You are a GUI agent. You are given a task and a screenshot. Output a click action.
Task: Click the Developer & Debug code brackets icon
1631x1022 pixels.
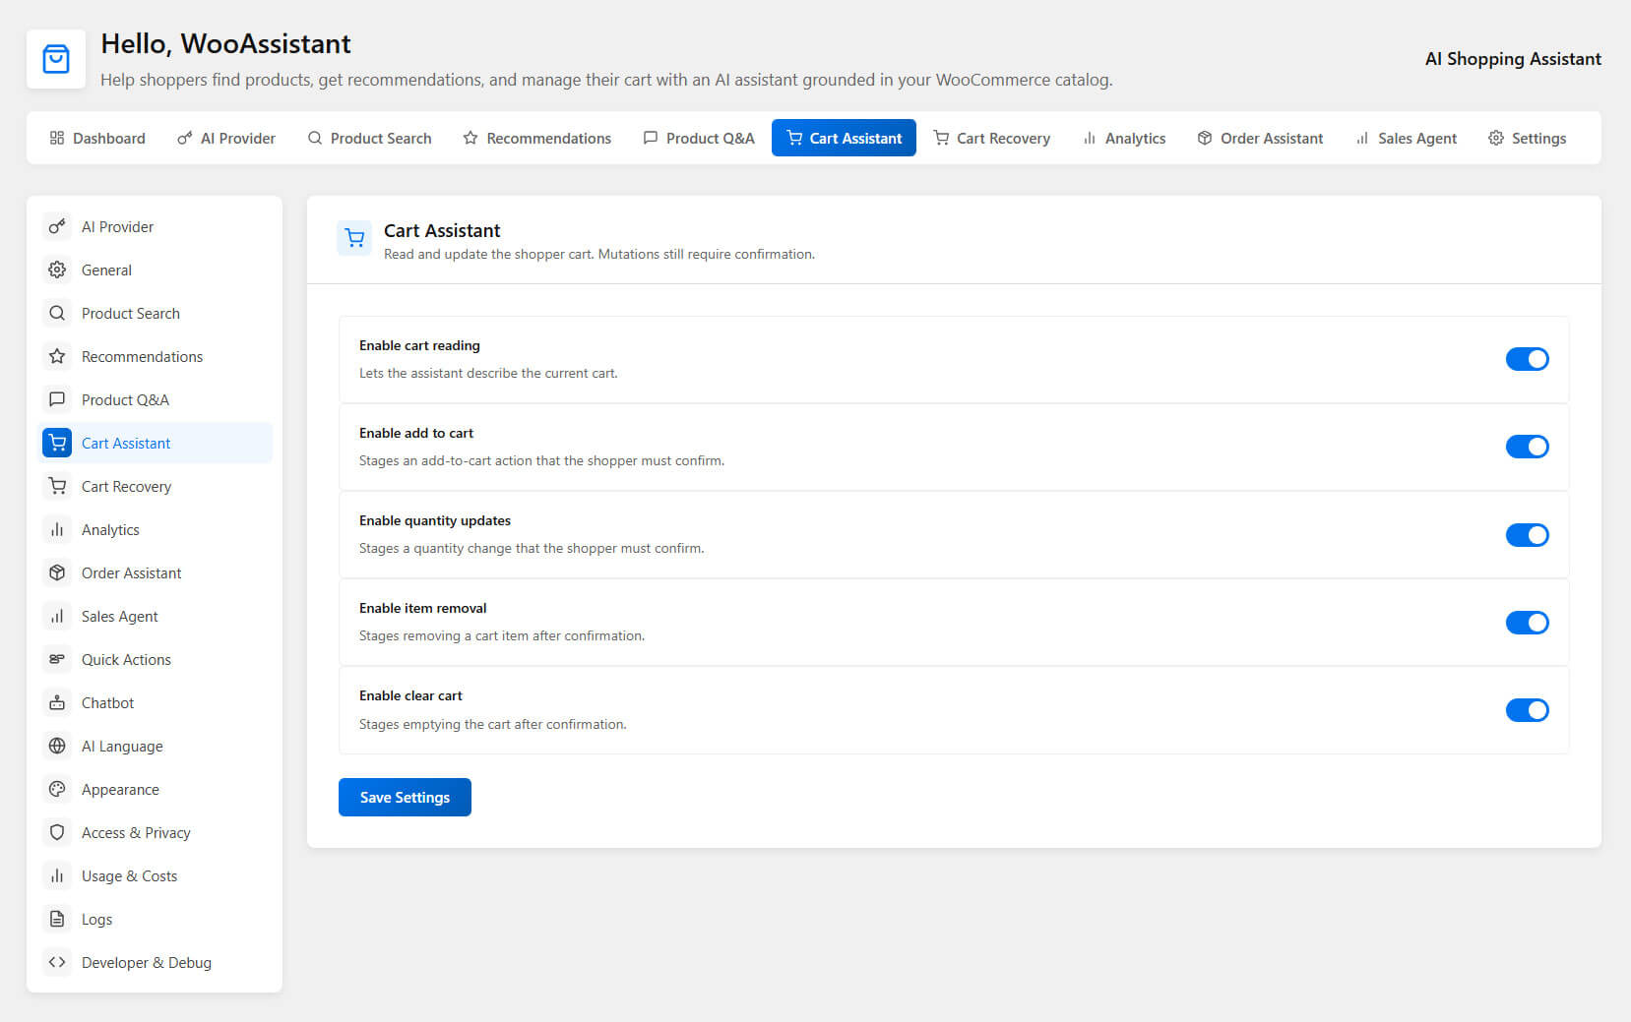pos(57,962)
